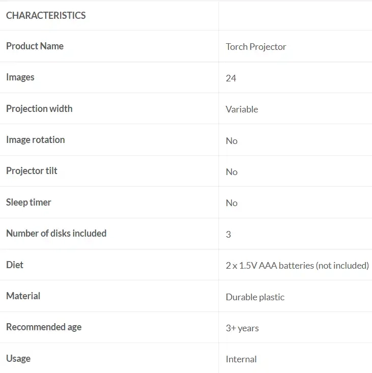Click the Torch Projector value

(256, 47)
